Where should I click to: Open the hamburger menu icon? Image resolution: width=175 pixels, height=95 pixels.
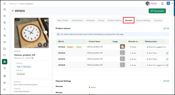tap(5, 4)
